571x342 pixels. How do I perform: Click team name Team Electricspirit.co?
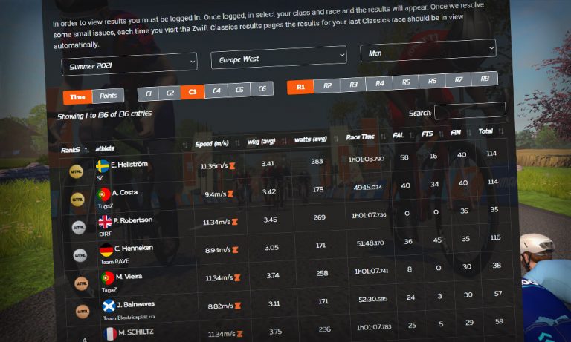129,318
